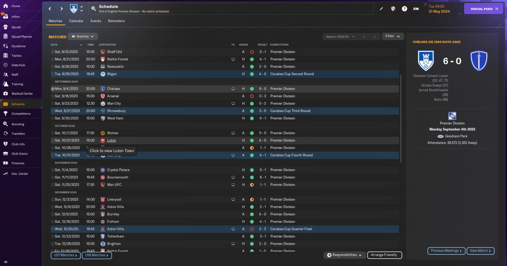The image size is (507, 266).
Task: Open Transfers arrows icon
Action: pos(6,134)
